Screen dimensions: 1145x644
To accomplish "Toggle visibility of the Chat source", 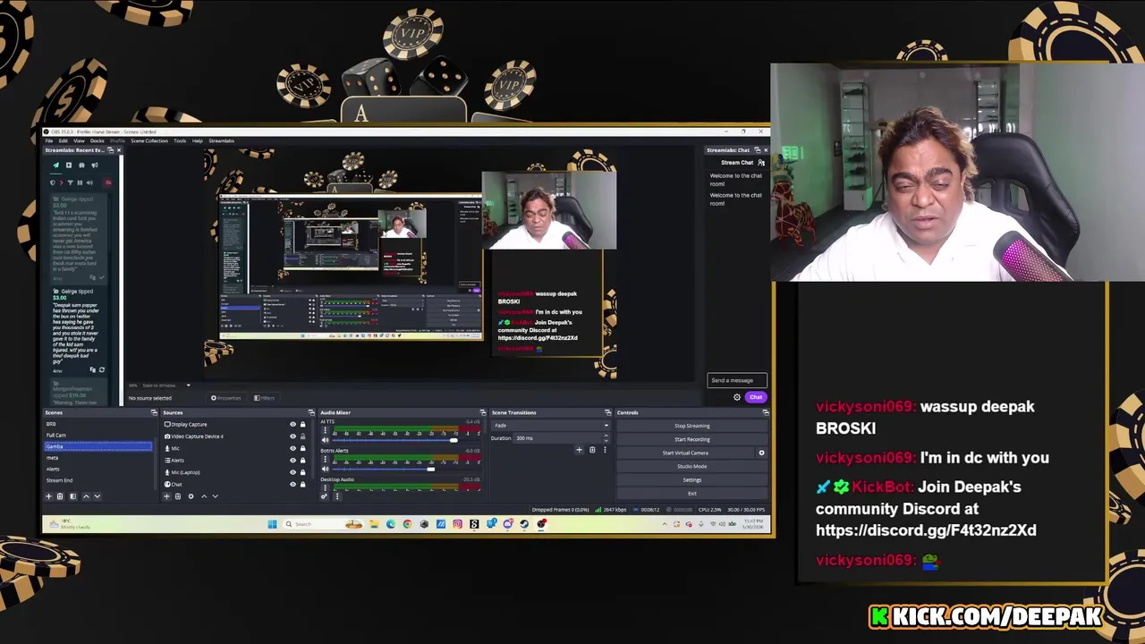I will [293, 484].
